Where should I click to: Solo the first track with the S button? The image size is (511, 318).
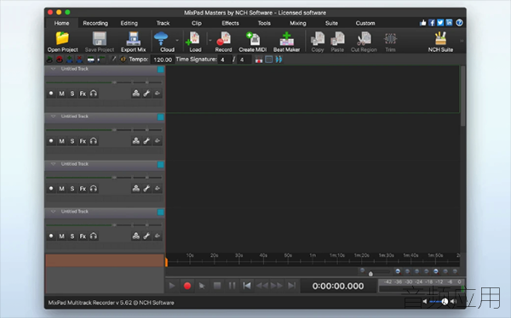72,94
